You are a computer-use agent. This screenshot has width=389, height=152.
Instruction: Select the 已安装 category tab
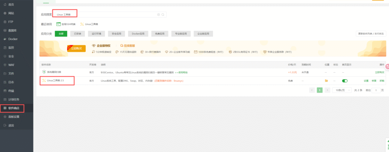click(x=77, y=34)
